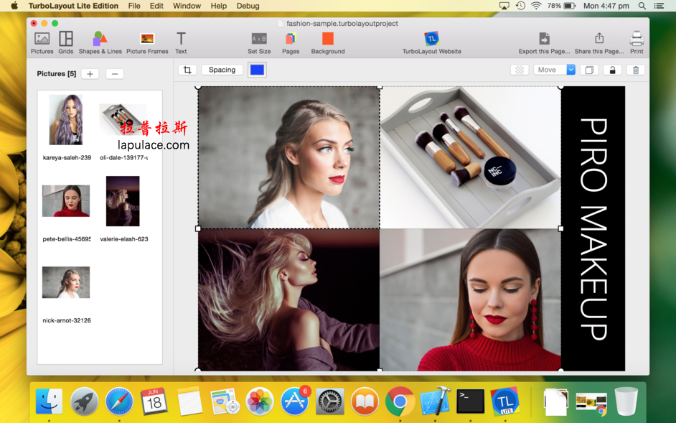Screen dimensions: 676x423
Task: Open Notification Center icon
Action: [659, 6]
